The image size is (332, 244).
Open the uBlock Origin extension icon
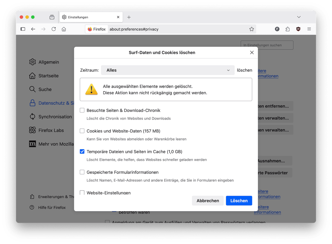[298, 29]
